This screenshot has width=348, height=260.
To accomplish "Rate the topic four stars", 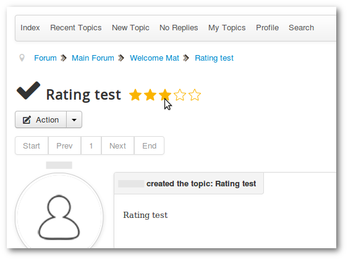I will click(180, 95).
